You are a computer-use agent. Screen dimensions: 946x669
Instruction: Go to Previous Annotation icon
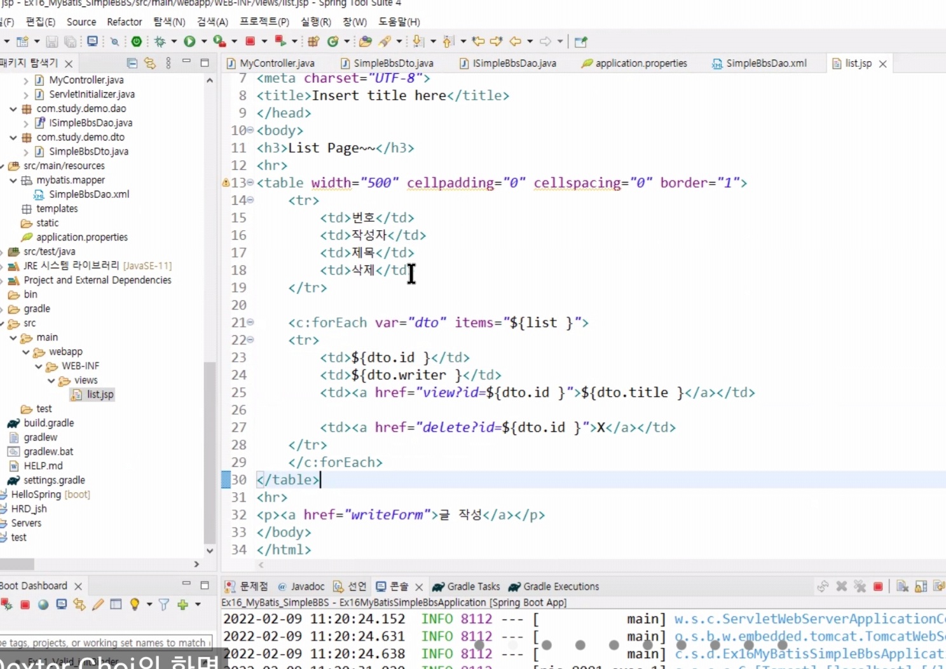tap(448, 41)
